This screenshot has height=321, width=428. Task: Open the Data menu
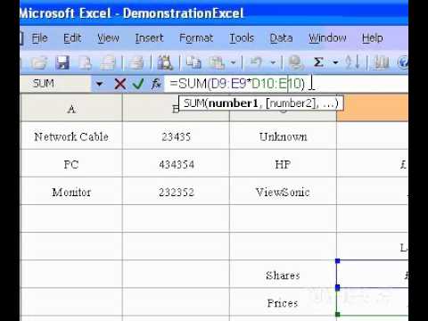tap(281, 38)
